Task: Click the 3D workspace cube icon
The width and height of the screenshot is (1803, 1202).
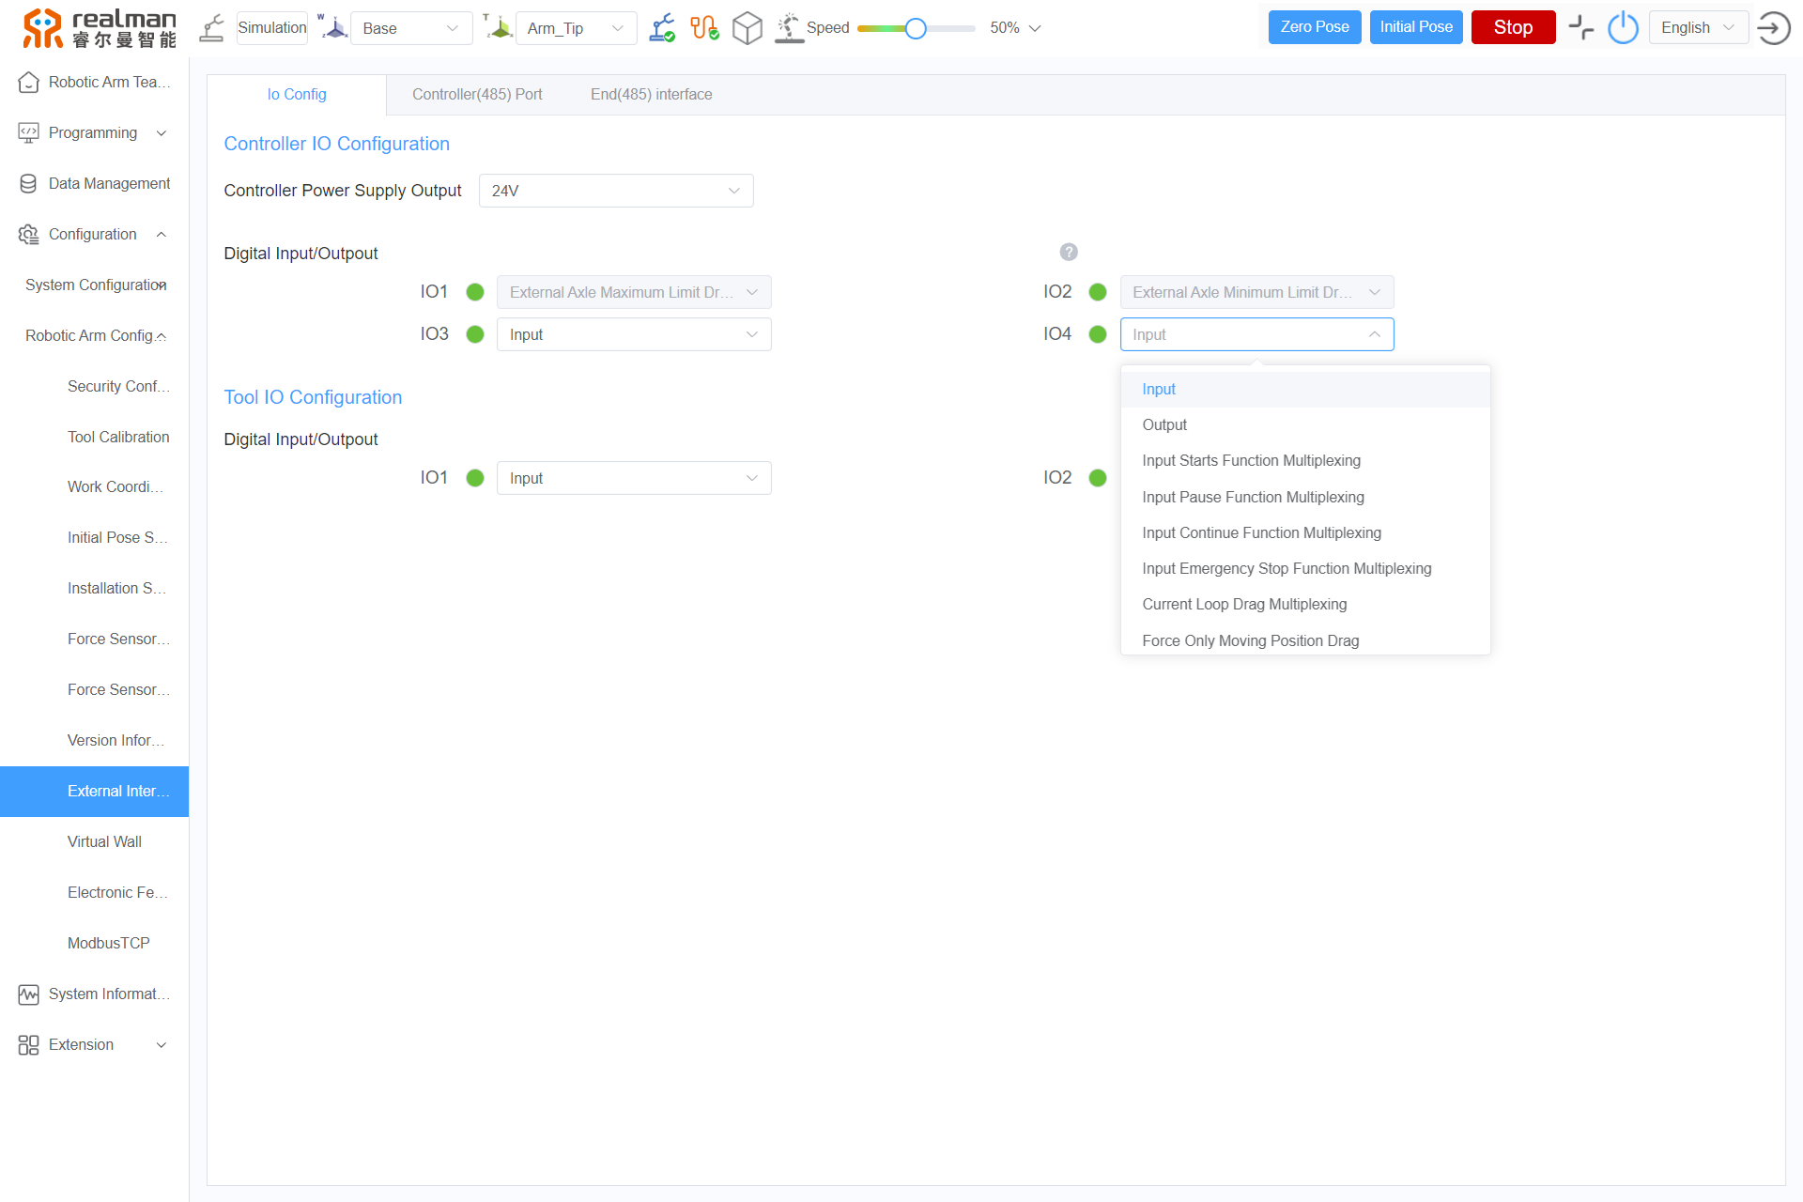Action: [746, 28]
